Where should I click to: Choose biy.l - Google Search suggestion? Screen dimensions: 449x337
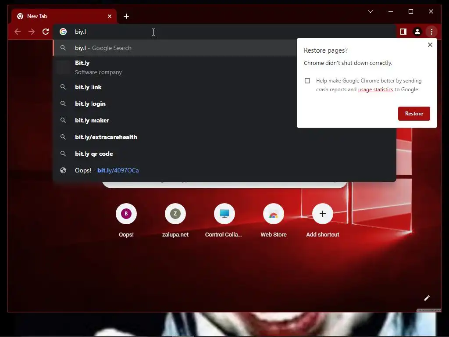pos(175,48)
